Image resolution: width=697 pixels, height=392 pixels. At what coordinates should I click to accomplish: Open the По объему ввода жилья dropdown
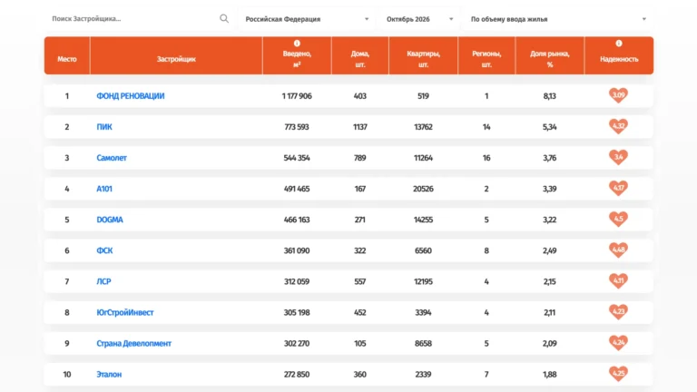558,19
